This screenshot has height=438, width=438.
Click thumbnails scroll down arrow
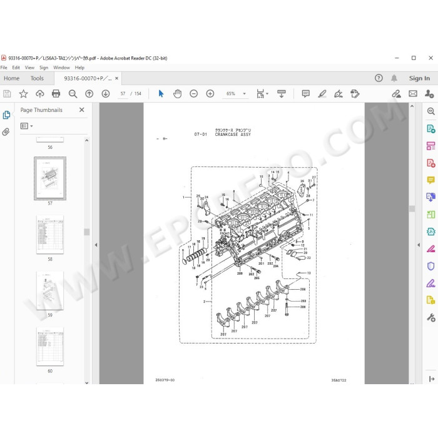[x=87, y=383]
